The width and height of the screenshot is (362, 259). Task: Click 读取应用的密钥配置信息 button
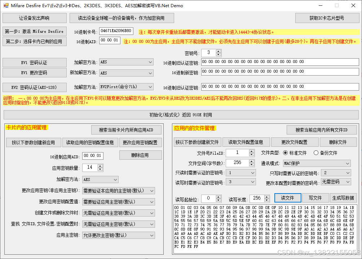pos(90,143)
